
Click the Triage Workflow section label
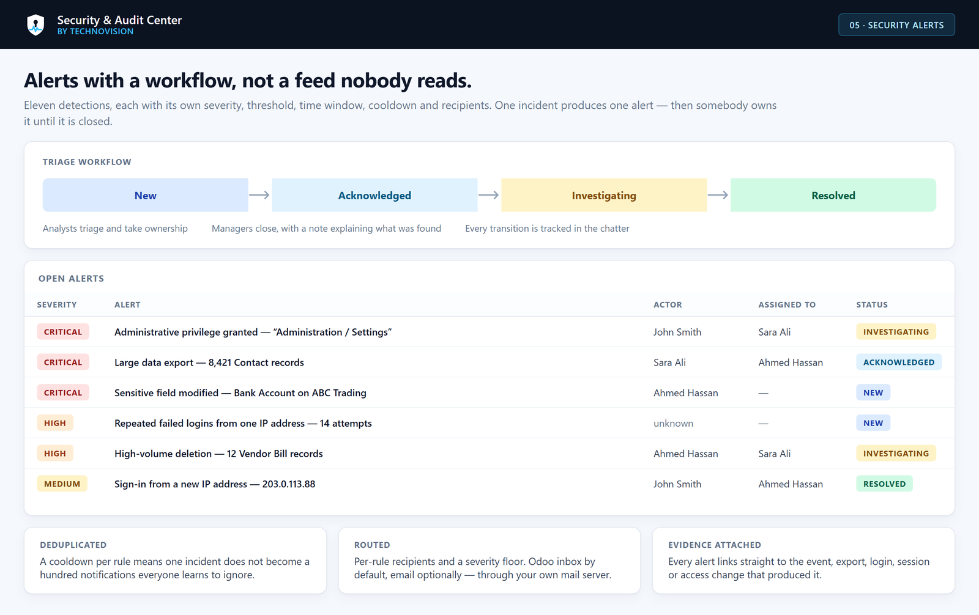point(87,162)
